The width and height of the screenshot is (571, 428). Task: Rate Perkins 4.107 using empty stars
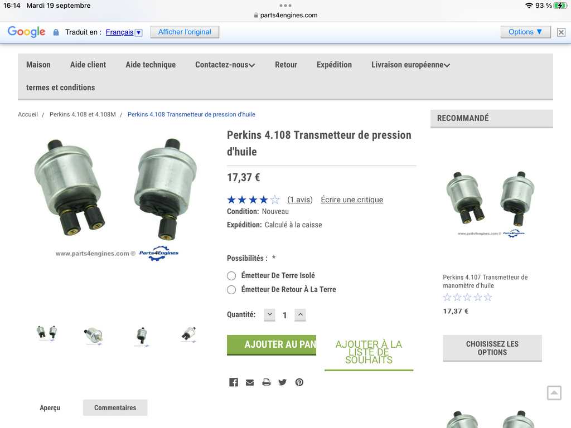click(x=468, y=298)
